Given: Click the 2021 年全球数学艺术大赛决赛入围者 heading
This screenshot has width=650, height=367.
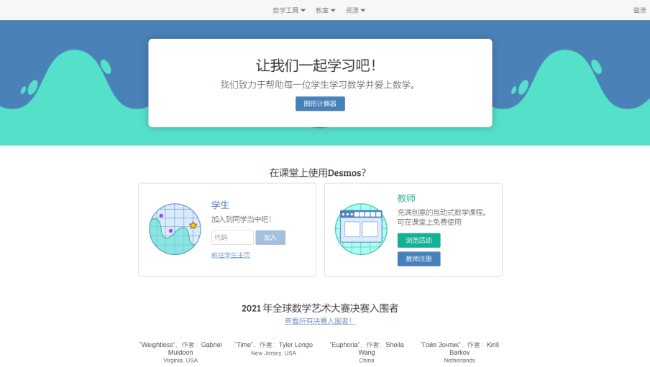Looking at the screenshot, I should pyautogui.click(x=320, y=308).
